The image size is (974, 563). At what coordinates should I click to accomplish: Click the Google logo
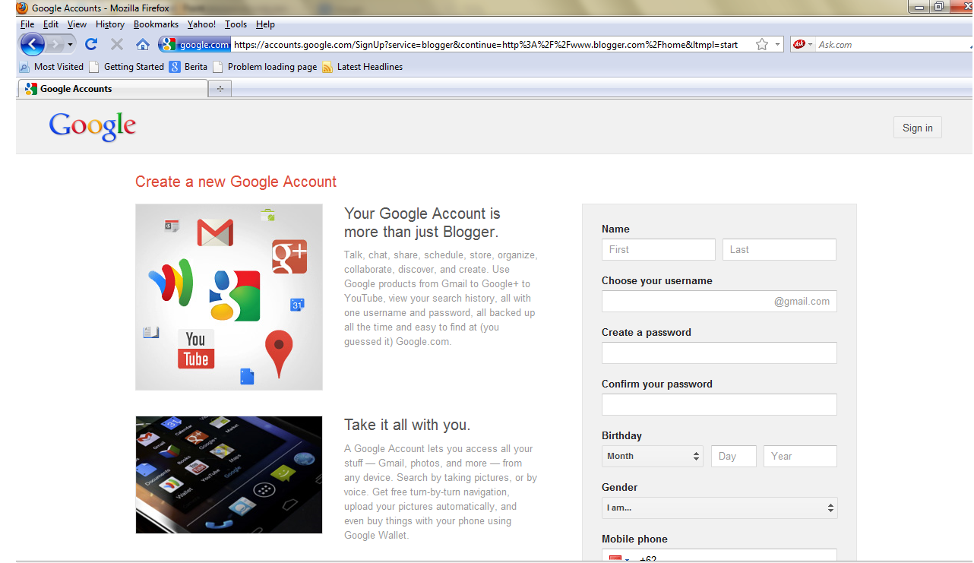tap(93, 126)
